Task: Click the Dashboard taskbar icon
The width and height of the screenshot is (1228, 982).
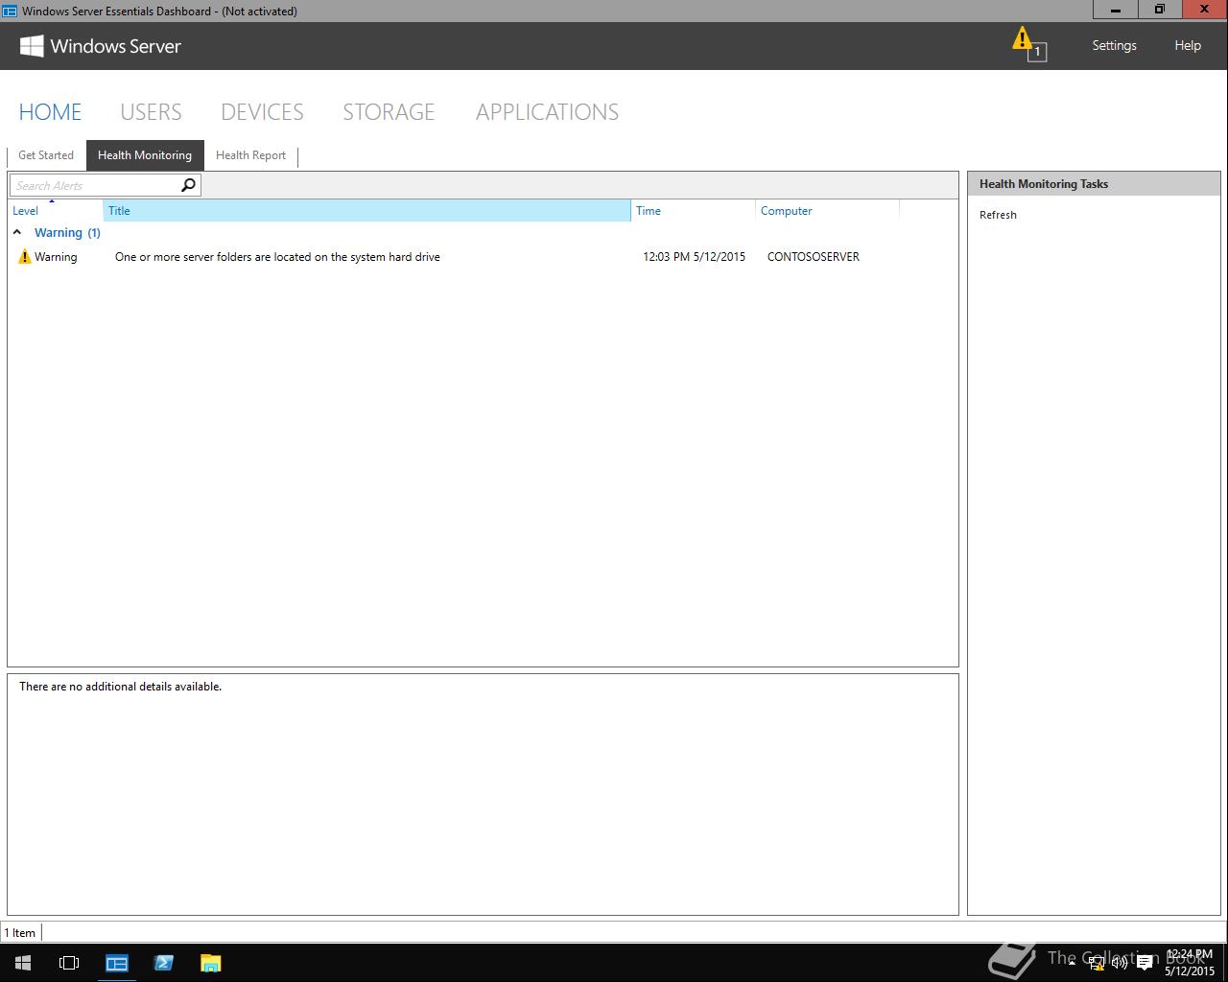Action: (117, 963)
